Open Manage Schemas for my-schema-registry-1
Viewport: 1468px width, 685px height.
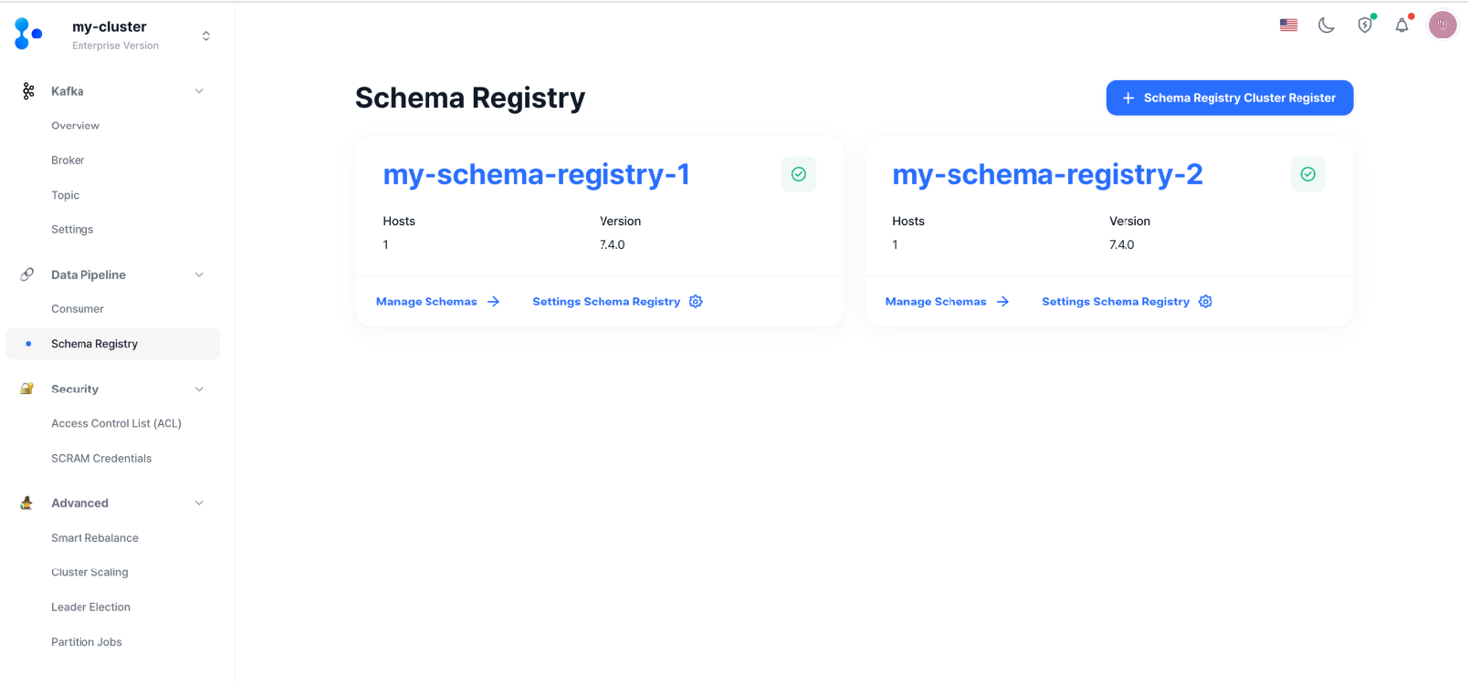pos(426,301)
